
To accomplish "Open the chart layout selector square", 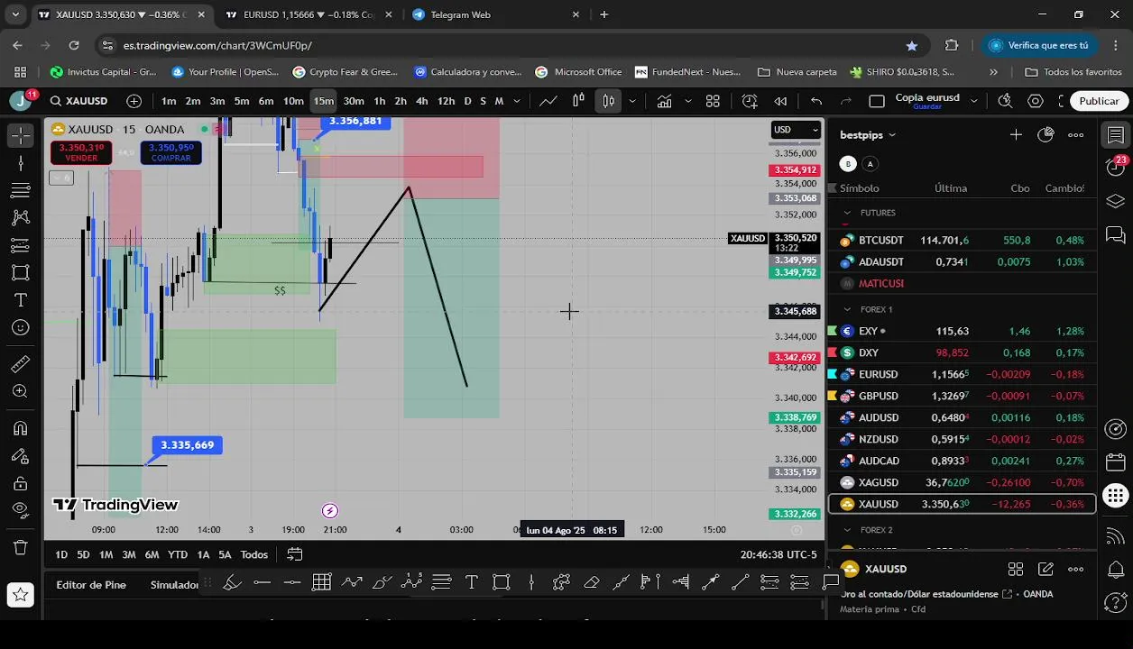I will pos(877,101).
